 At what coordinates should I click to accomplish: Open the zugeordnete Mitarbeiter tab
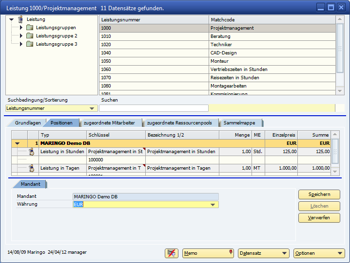tap(110, 123)
